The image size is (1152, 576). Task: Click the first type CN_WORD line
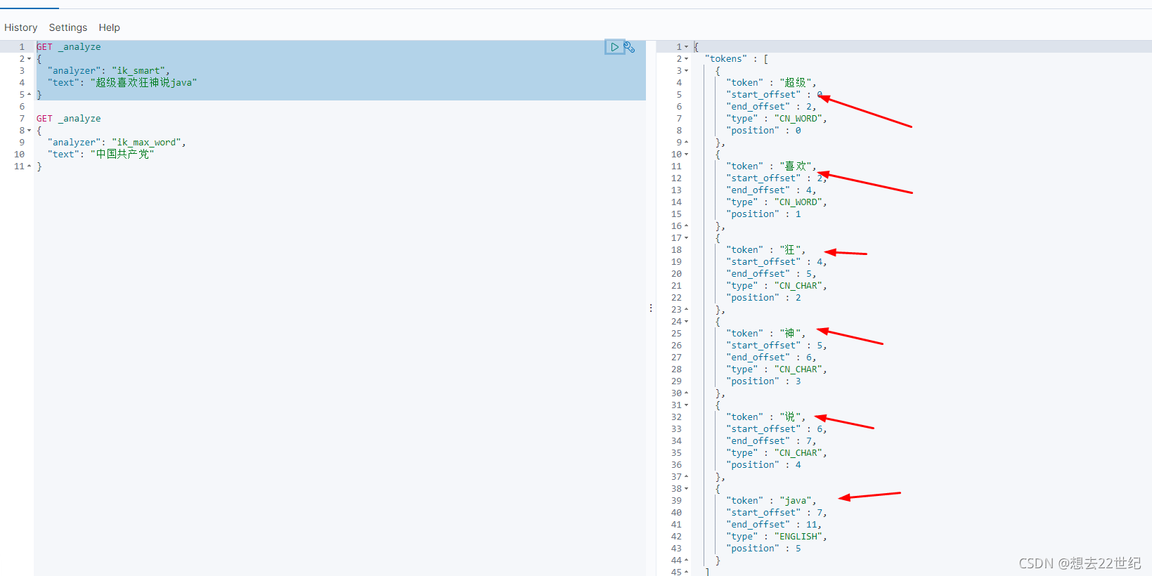coord(777,119)
